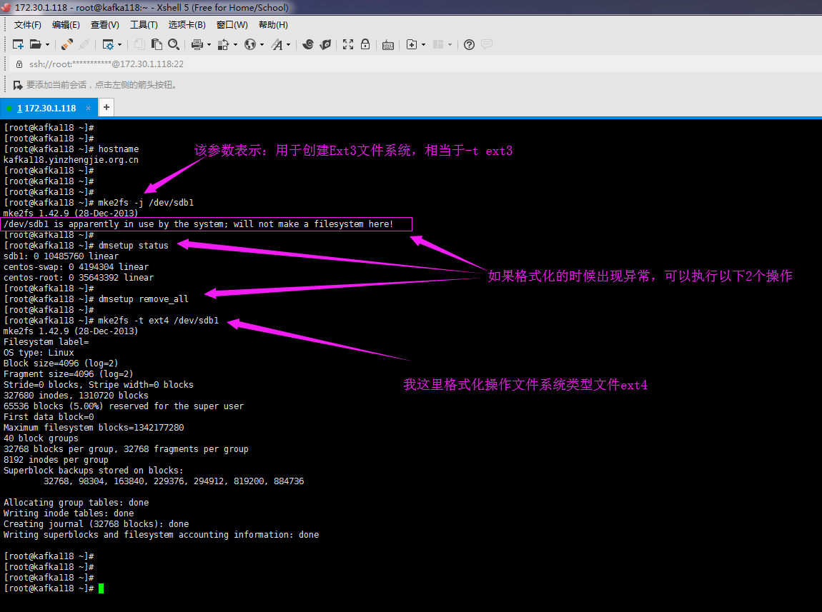Open the 文件(F) menu
The height and width of the screenshot is (612, 822).
27,24
